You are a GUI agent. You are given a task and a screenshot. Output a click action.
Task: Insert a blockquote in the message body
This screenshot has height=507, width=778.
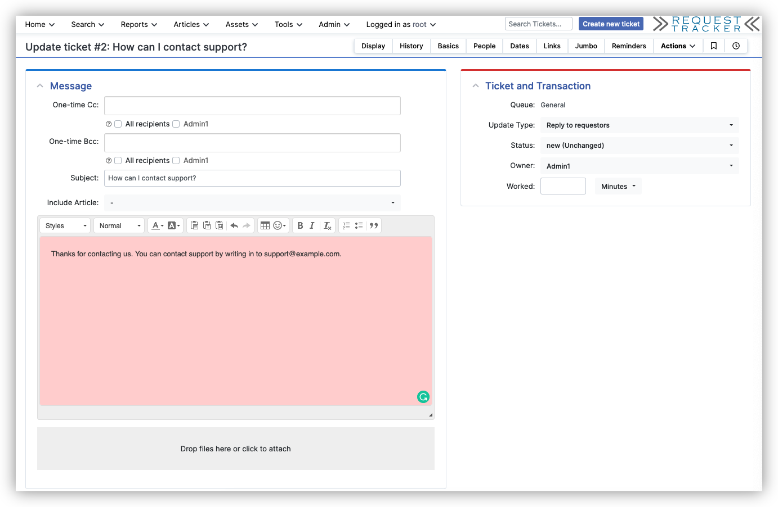pos(373,225)
